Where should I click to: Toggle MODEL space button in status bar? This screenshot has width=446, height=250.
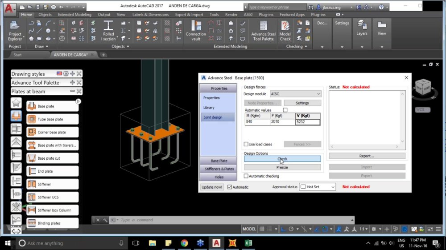(x=249, y=229)
